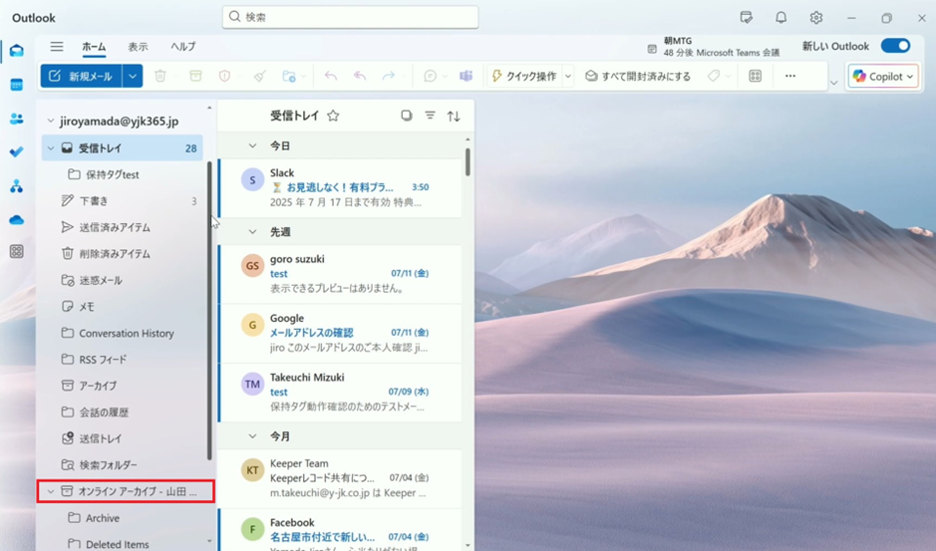This screenshot has width=936, height=551.
Task: Open the People contacts icon
Action: [x=17, y=119]
